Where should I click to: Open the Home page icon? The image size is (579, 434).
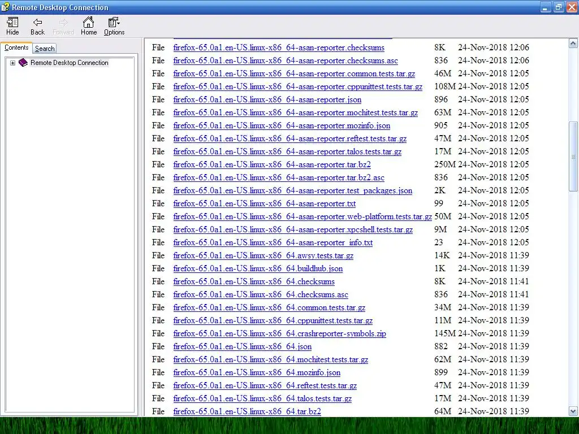pyautogui.click(x=89, y=26)
